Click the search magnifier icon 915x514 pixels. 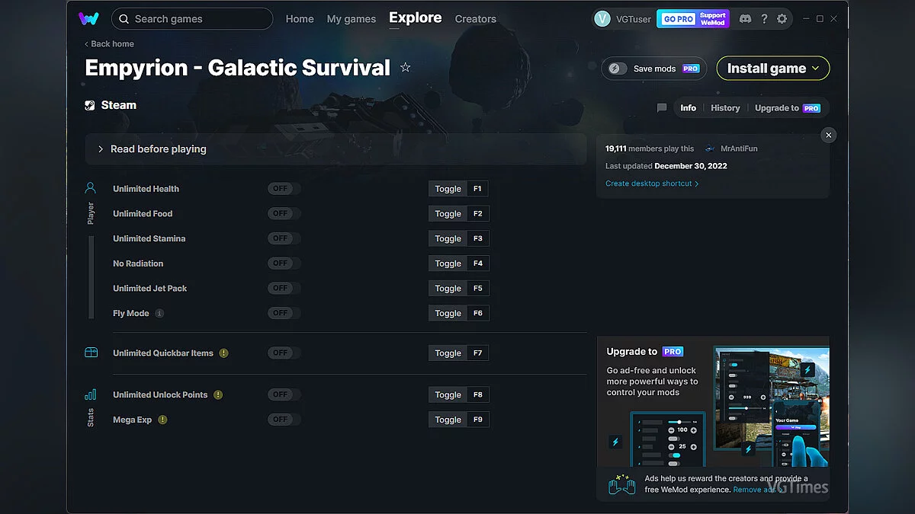124,19
